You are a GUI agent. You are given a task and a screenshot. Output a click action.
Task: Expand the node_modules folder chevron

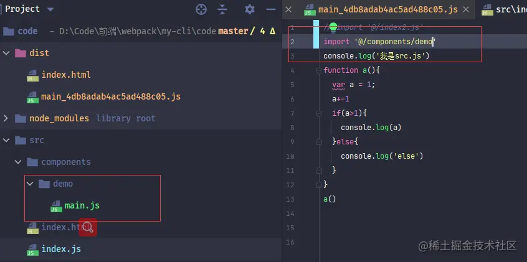[6, 118]
